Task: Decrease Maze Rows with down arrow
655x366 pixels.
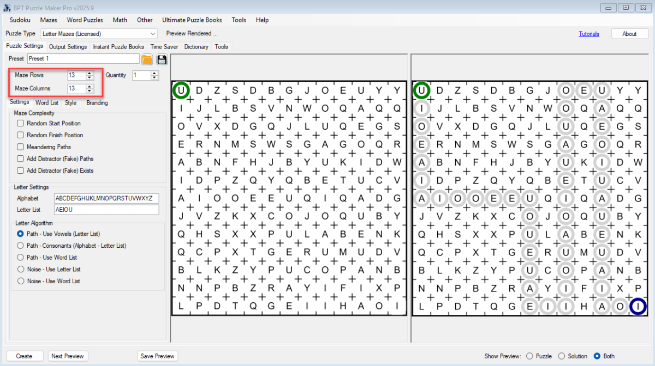Action: [x=90, y=77]
